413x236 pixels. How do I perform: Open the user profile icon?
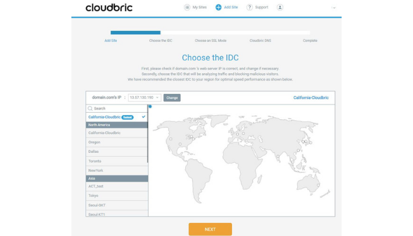[x=280, y=8]
